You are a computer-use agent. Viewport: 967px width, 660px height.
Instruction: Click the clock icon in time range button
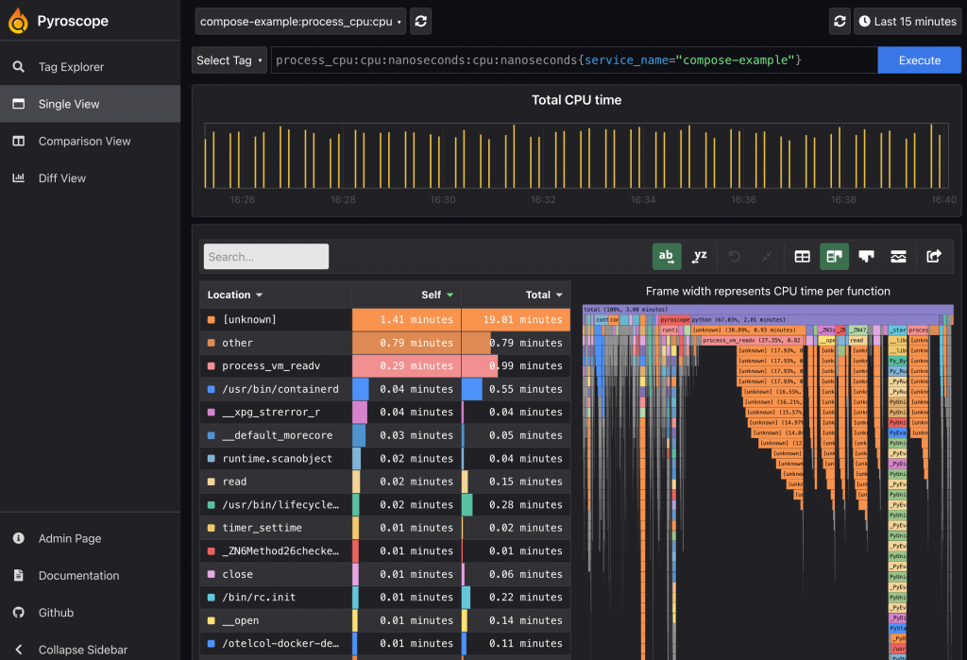[865, 22]
